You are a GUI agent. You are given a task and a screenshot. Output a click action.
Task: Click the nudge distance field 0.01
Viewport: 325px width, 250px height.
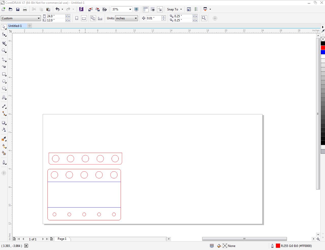(154, 18)
